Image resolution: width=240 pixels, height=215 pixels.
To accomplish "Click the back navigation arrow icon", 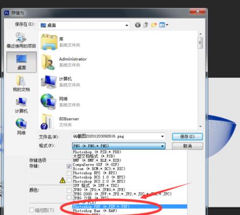I will coord(138,25).
